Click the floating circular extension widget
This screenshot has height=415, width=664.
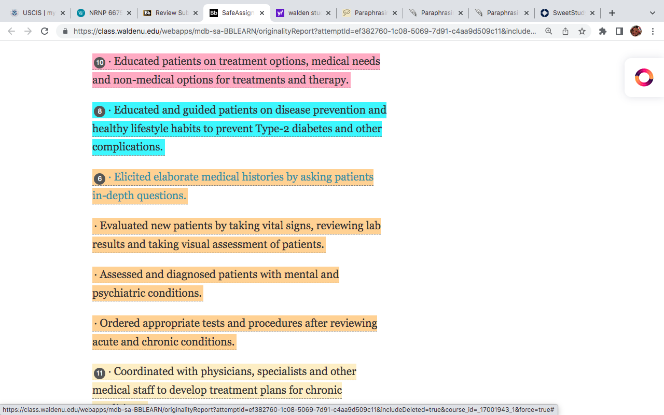[644, 77]
